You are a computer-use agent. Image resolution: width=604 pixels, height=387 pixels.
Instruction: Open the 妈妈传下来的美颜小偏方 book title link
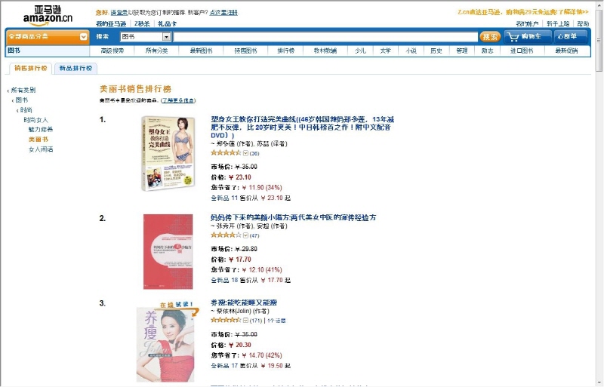294,217
